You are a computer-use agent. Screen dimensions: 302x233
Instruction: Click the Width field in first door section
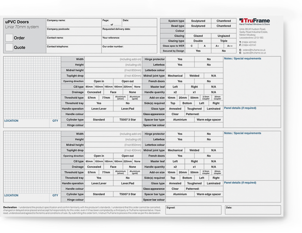tap(113, 59)
